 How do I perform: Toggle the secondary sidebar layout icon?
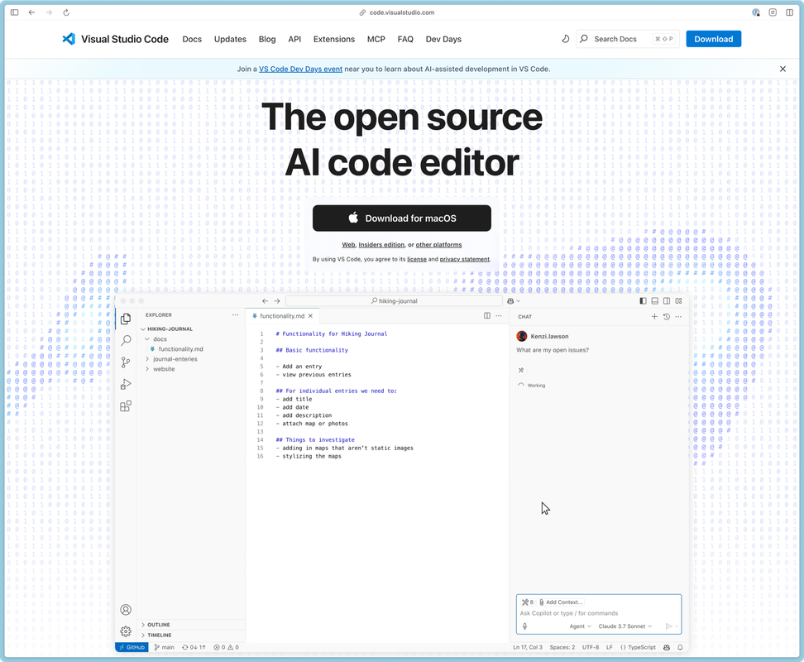coord(667,301)
